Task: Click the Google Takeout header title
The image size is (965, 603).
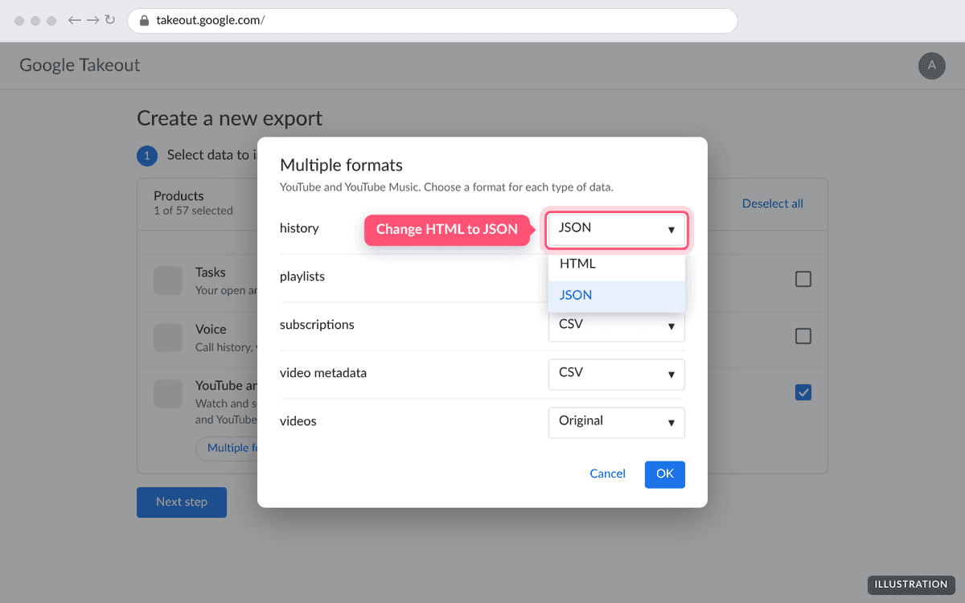Action: 80,65
